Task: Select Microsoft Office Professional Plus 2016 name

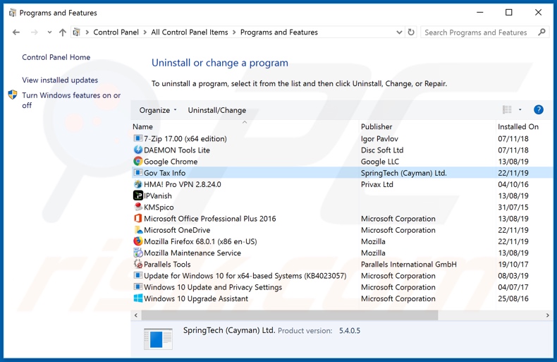Action: tap(209, 218)
